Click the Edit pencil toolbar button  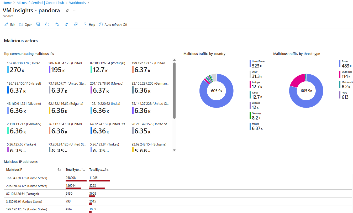[x=10, y=25]
